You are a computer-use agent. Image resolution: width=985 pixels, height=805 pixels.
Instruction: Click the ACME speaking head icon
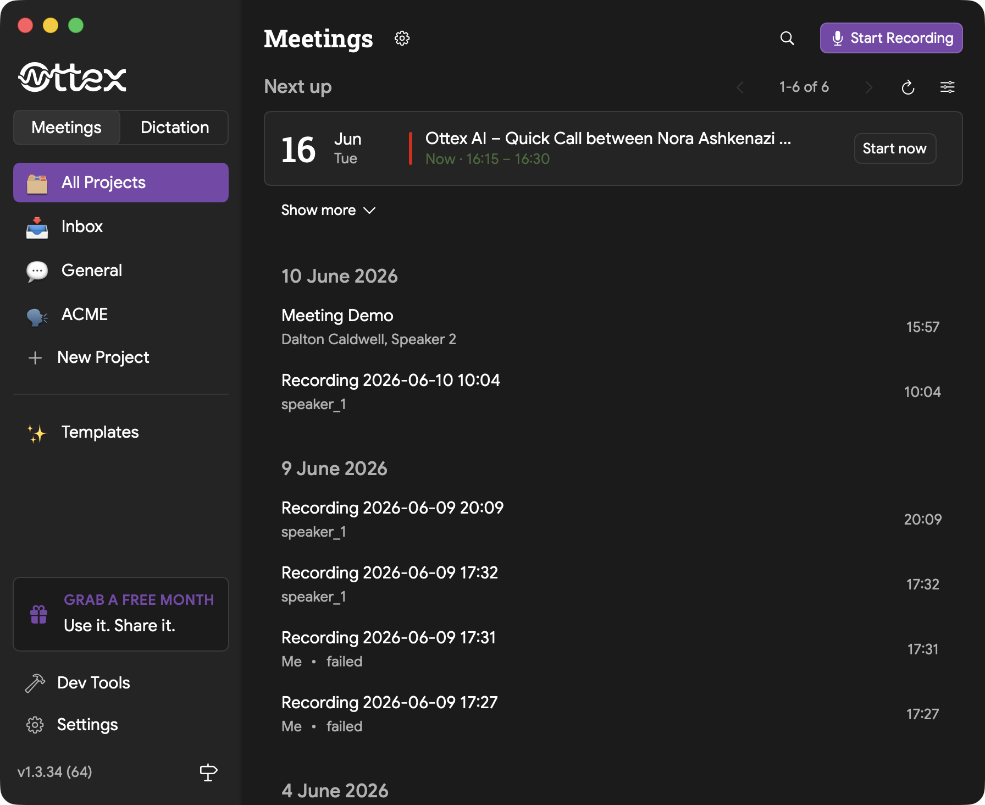pyautogui.click(x=37, y=316)
